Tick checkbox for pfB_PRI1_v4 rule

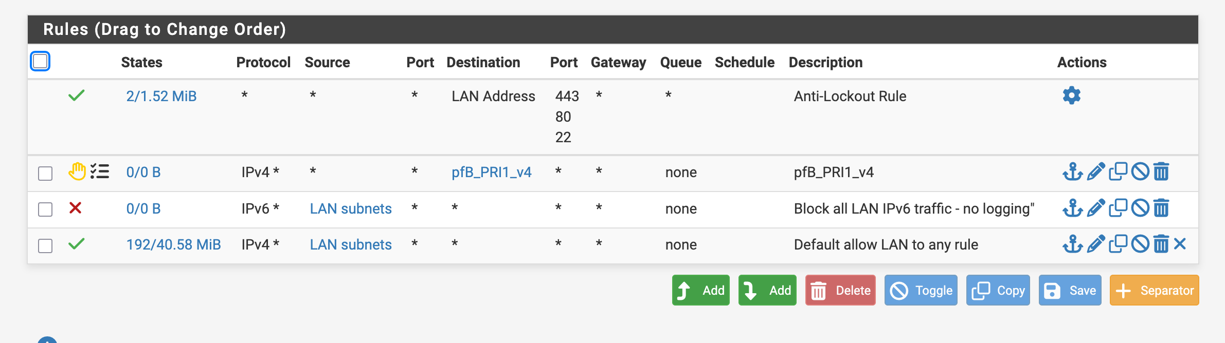(45, 173)
